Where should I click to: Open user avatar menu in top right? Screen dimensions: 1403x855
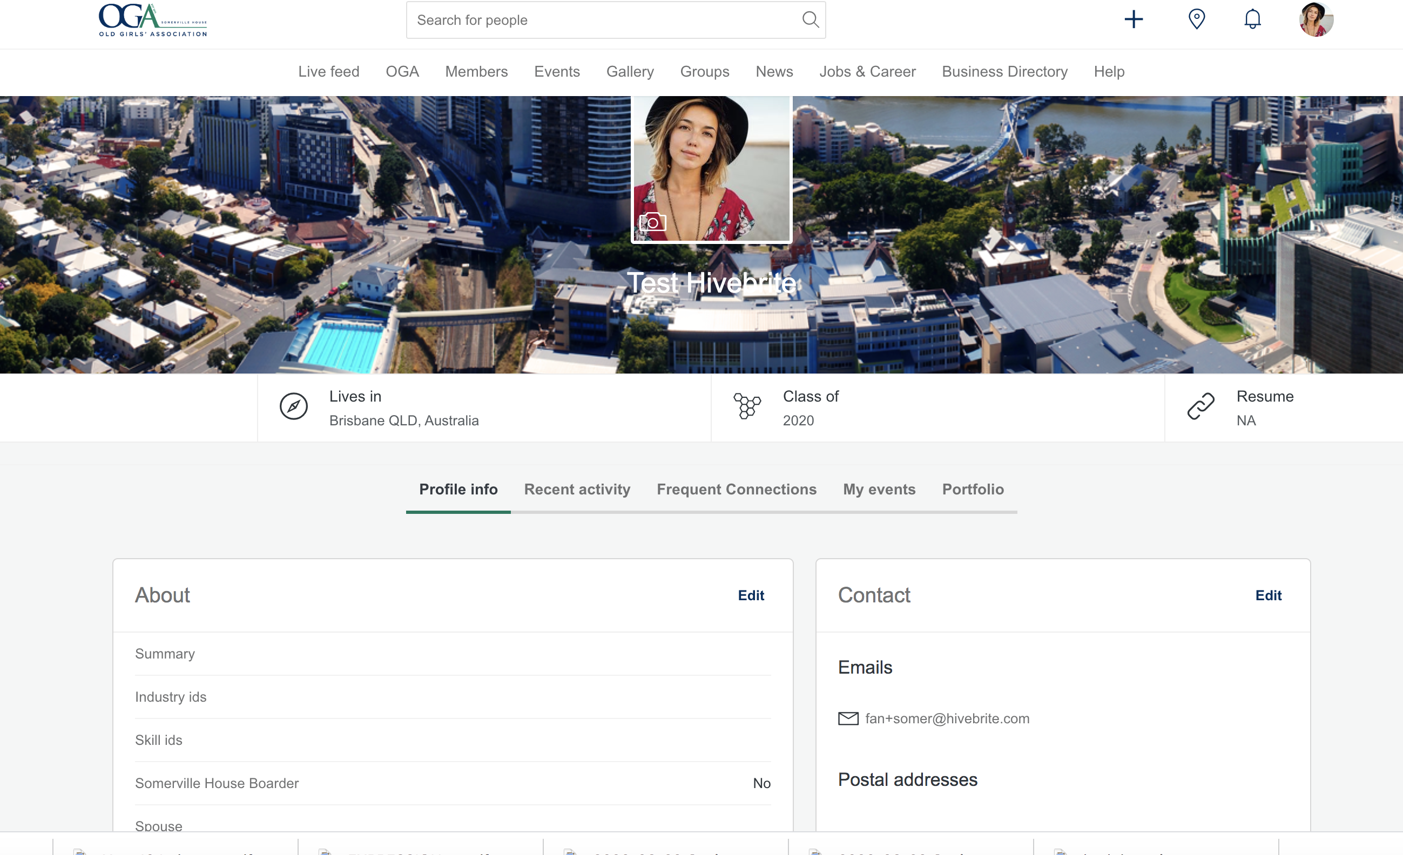(1316, 19)
